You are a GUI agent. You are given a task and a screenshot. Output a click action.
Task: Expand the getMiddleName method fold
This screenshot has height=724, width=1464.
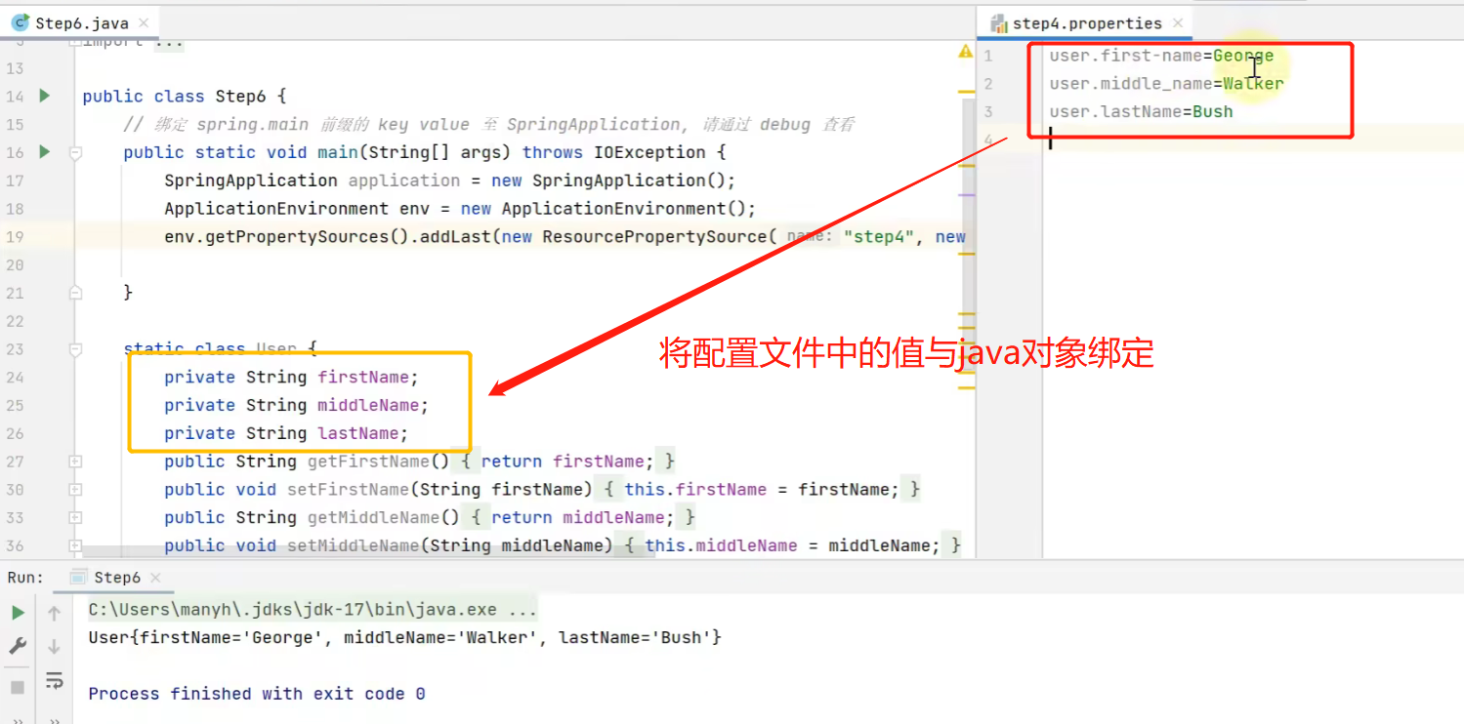[75, 518]
